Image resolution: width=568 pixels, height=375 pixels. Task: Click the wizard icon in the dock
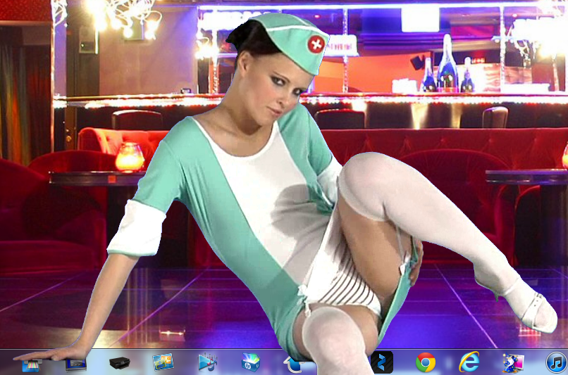[512, 362]
